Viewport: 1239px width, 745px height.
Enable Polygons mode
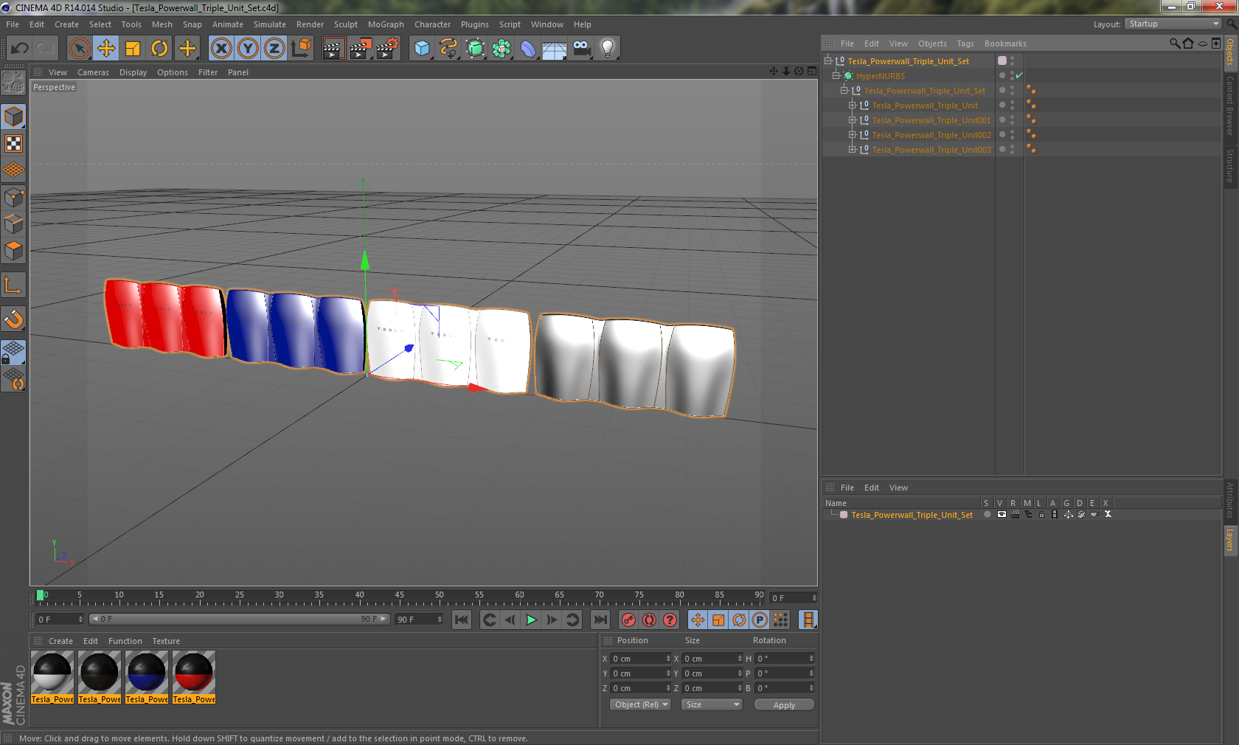pyautogui.click(x=14, y=251)
